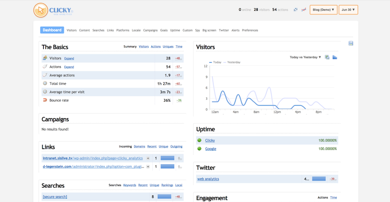Screen dimensions: 390x202
Task: Switch to the Spy tab
Action: pyautogui.click(x=197, y=30)
